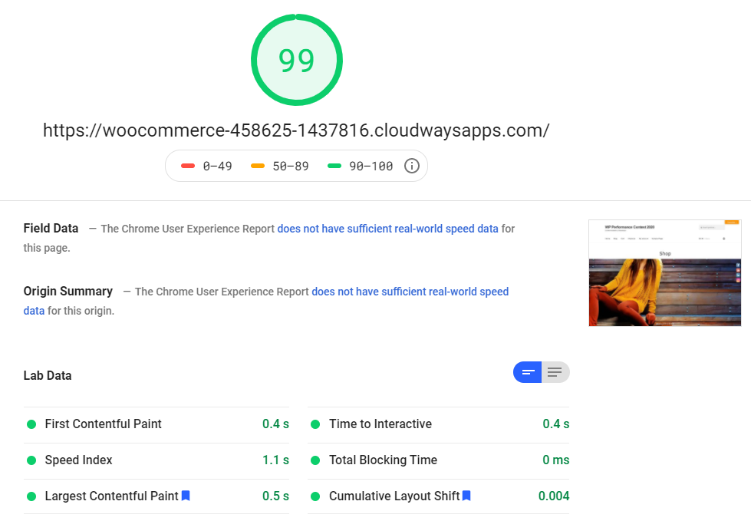Click the red 0–49 legend marker
Viewport: 751px width, 521px height.
click(x=188, y=167)
